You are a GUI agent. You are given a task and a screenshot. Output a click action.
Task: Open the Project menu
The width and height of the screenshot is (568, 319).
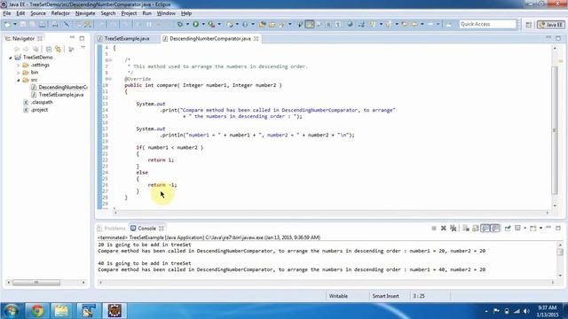pos(129,13)
